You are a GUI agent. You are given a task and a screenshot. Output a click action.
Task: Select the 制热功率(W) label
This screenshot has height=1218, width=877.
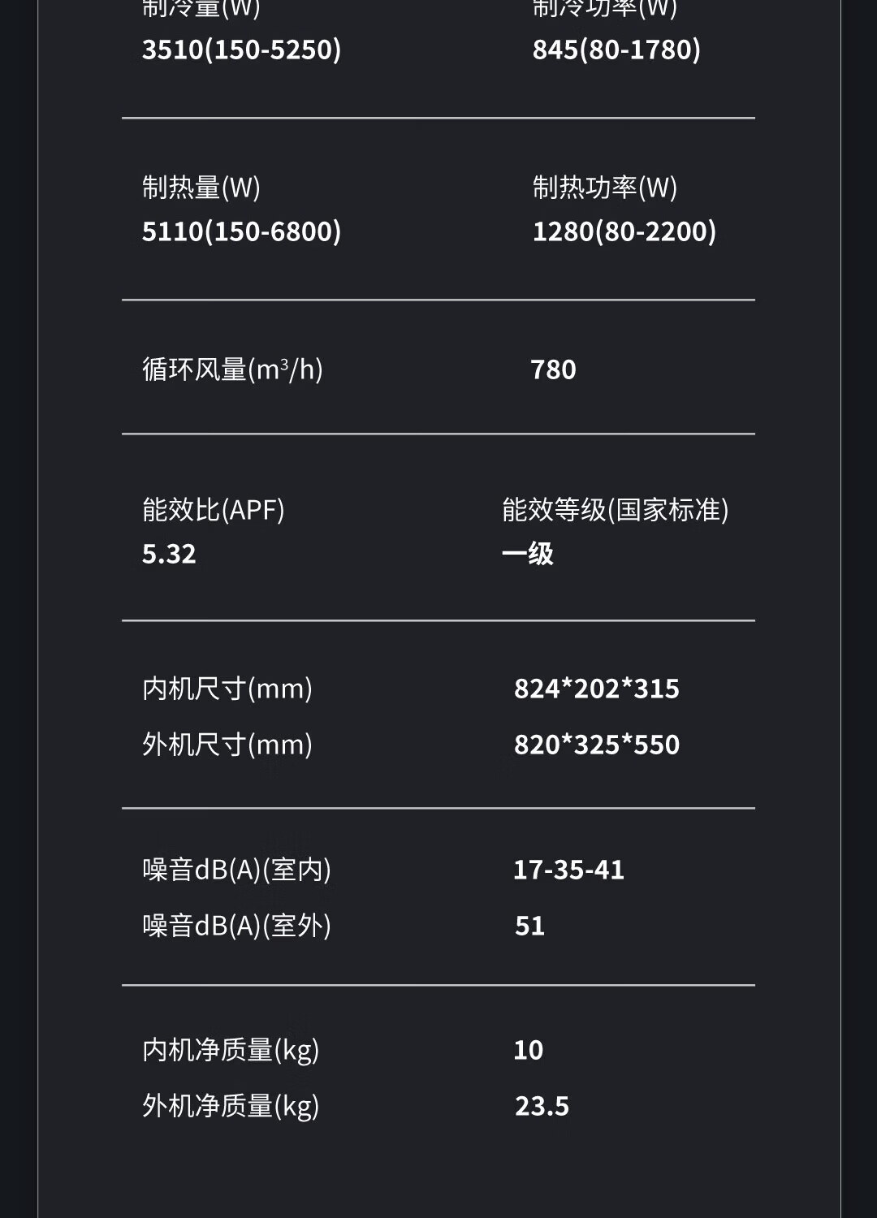click(604, 188)
